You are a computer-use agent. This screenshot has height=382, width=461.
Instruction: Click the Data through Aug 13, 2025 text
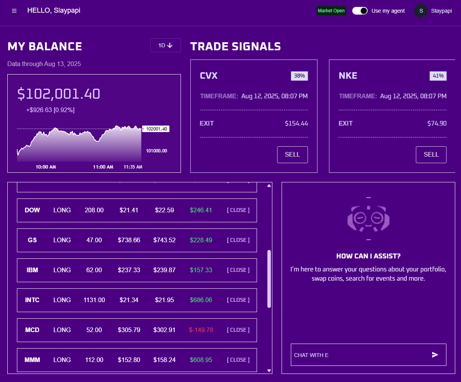44,64
